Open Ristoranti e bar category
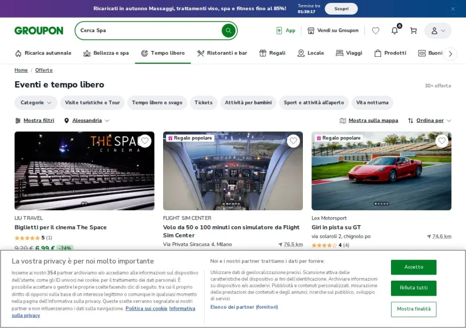The image size is (466, 328). (x=222, y=53)
